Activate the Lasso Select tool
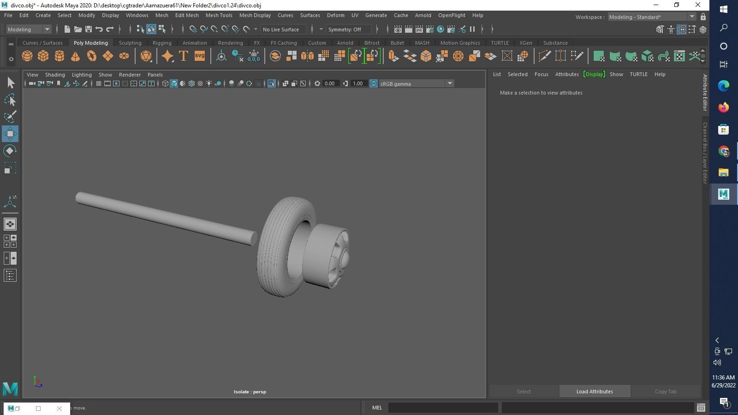The image size is (738, 415). click(x=10, y=100)
